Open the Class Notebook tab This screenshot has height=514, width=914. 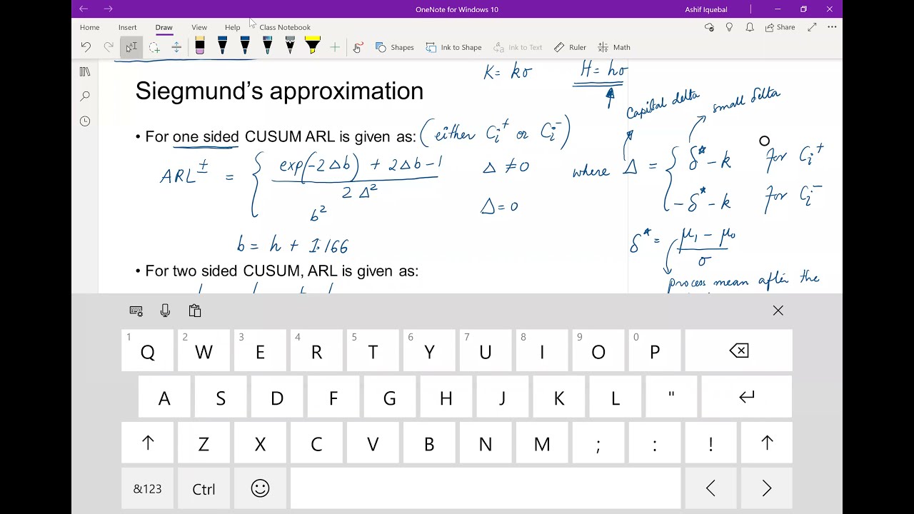tap(285, 27)
